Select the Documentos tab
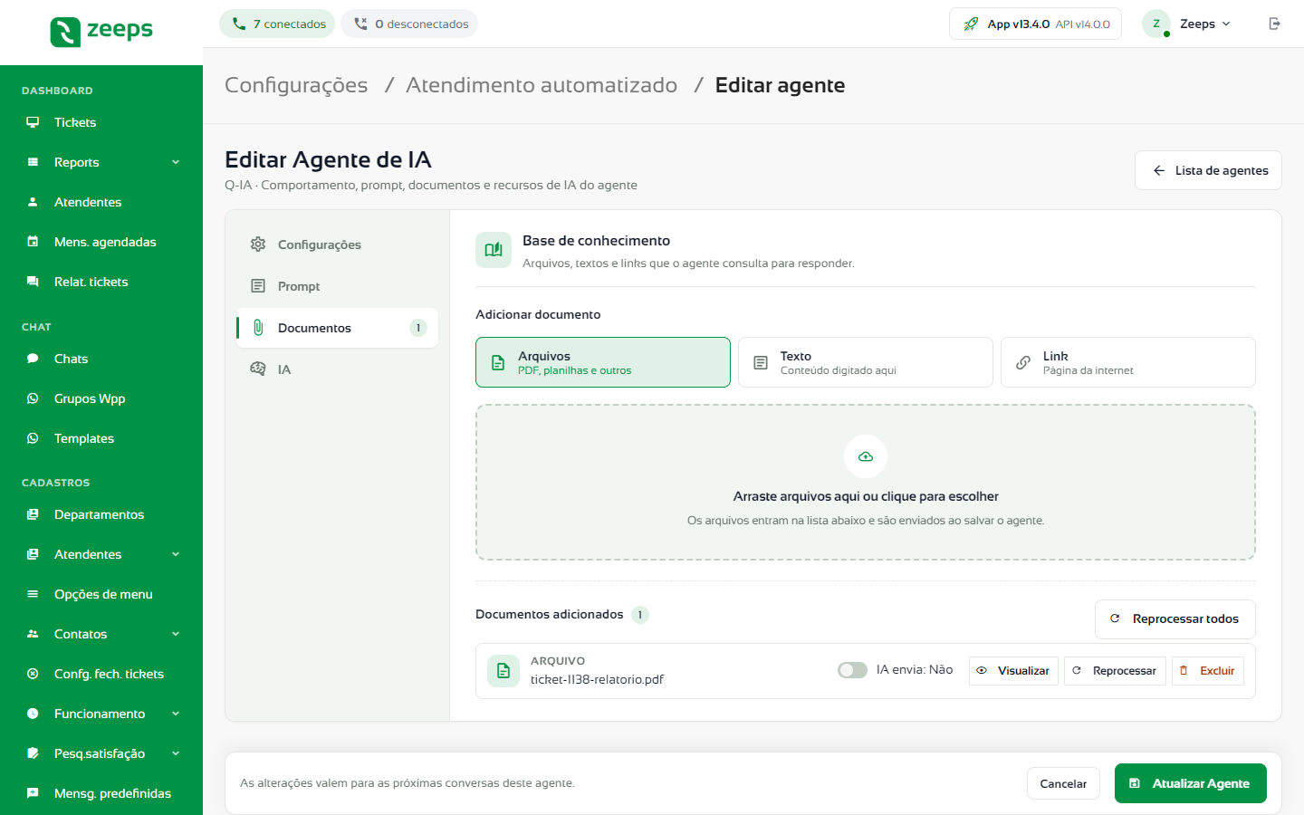This screenshot has width=1304, height=815. pyautogui.click(x=337, y=328)
